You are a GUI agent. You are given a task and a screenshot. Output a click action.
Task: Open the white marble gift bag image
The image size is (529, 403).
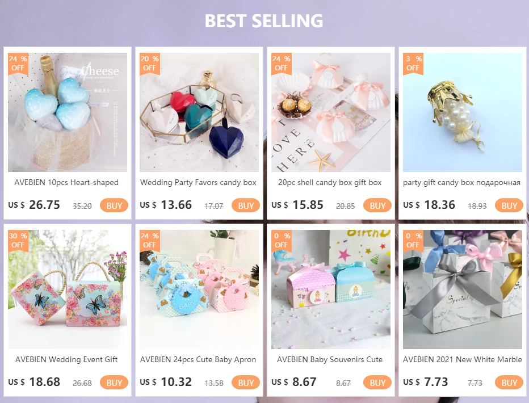pos(462,289)
